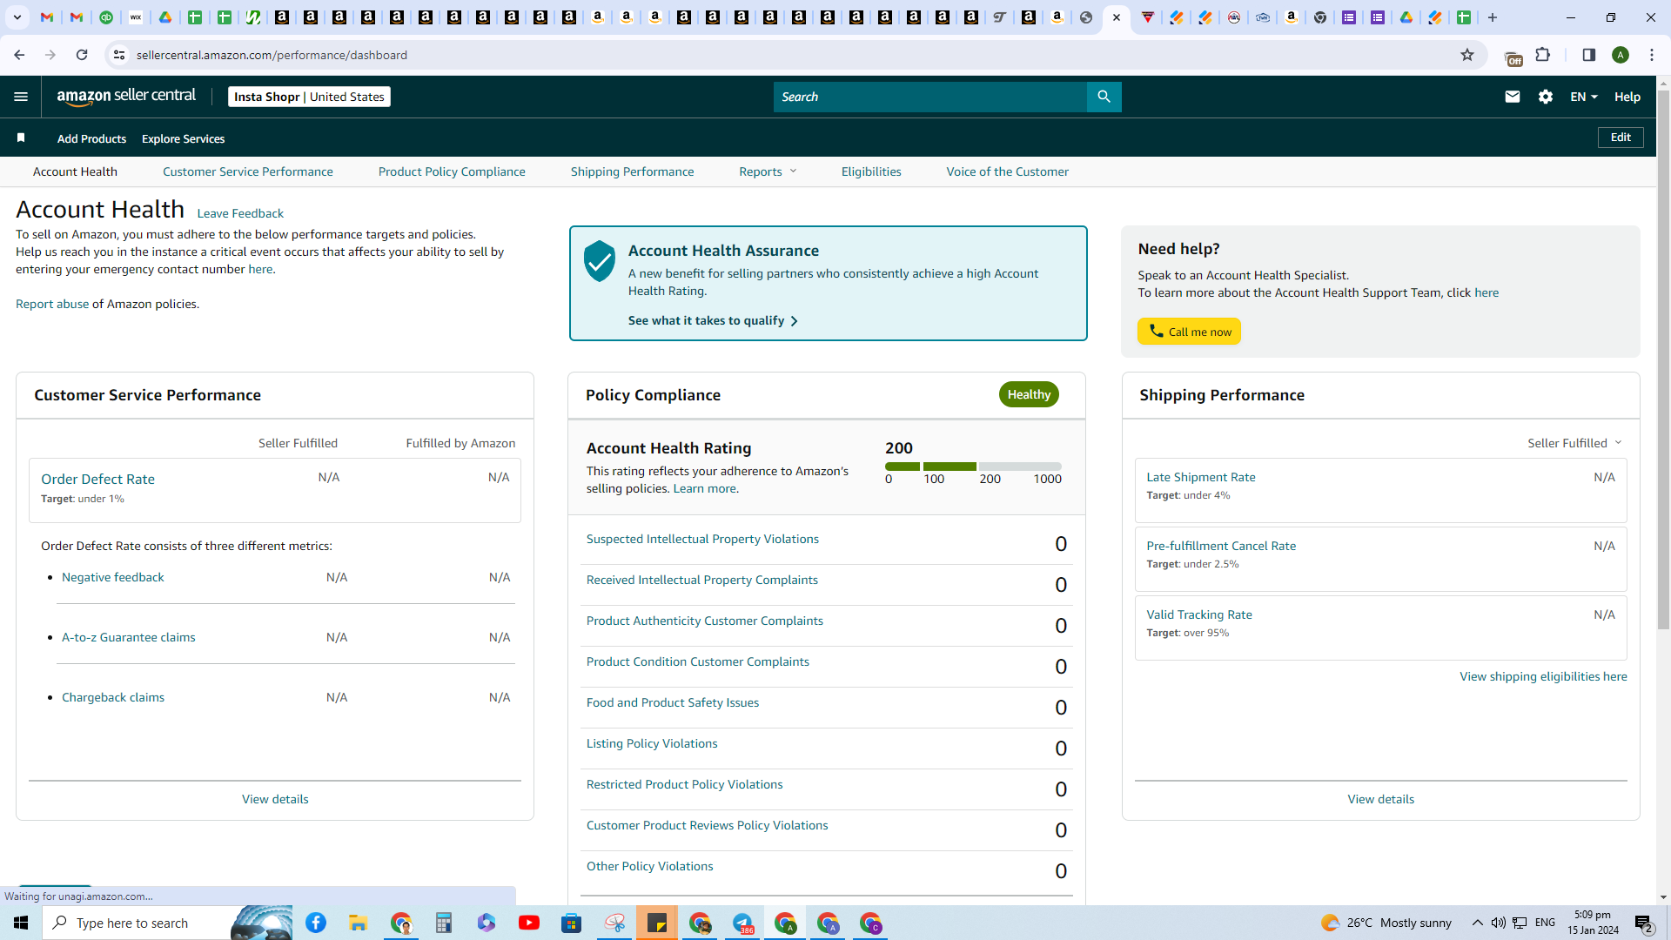The image size is (1671, 940).
Task: Open the Seller Fulfilled dropdown in Shipping Performance
Action: pos(1574,443)
